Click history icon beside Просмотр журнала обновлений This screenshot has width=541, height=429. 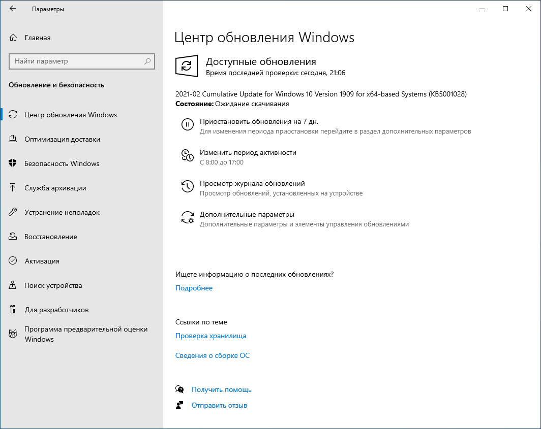(x=188, y=186)
